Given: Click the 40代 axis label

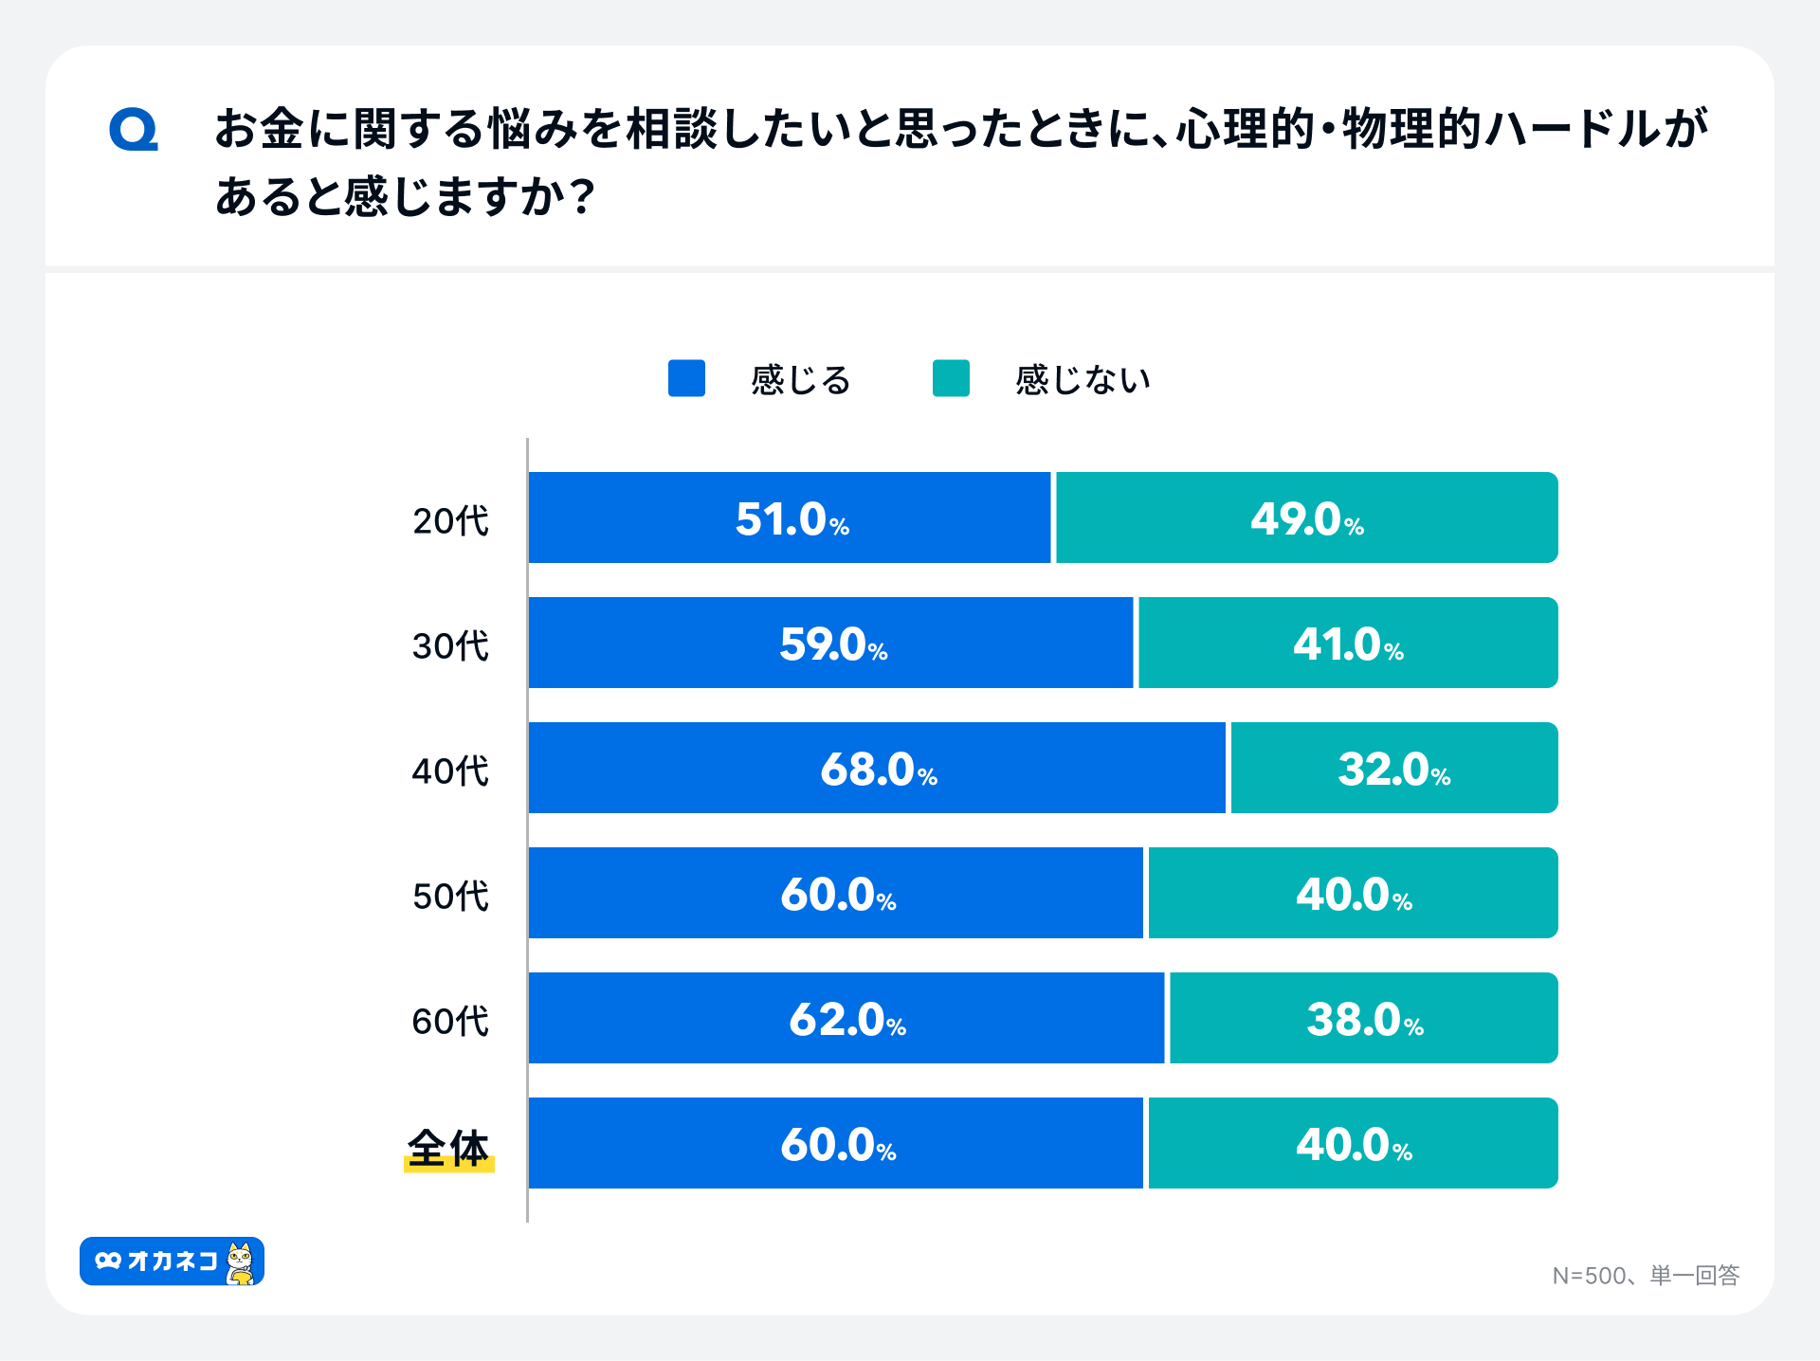Looking at the screenshot, I should [x=450, y=771].
